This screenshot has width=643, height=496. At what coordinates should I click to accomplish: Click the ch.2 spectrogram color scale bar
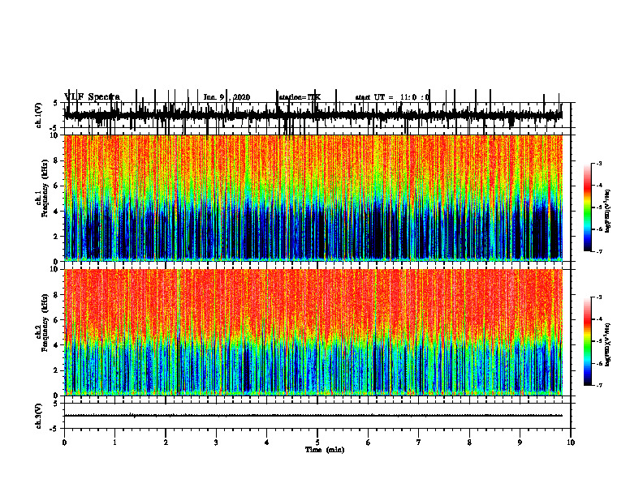pyautogui.click(x=588, y=341)
